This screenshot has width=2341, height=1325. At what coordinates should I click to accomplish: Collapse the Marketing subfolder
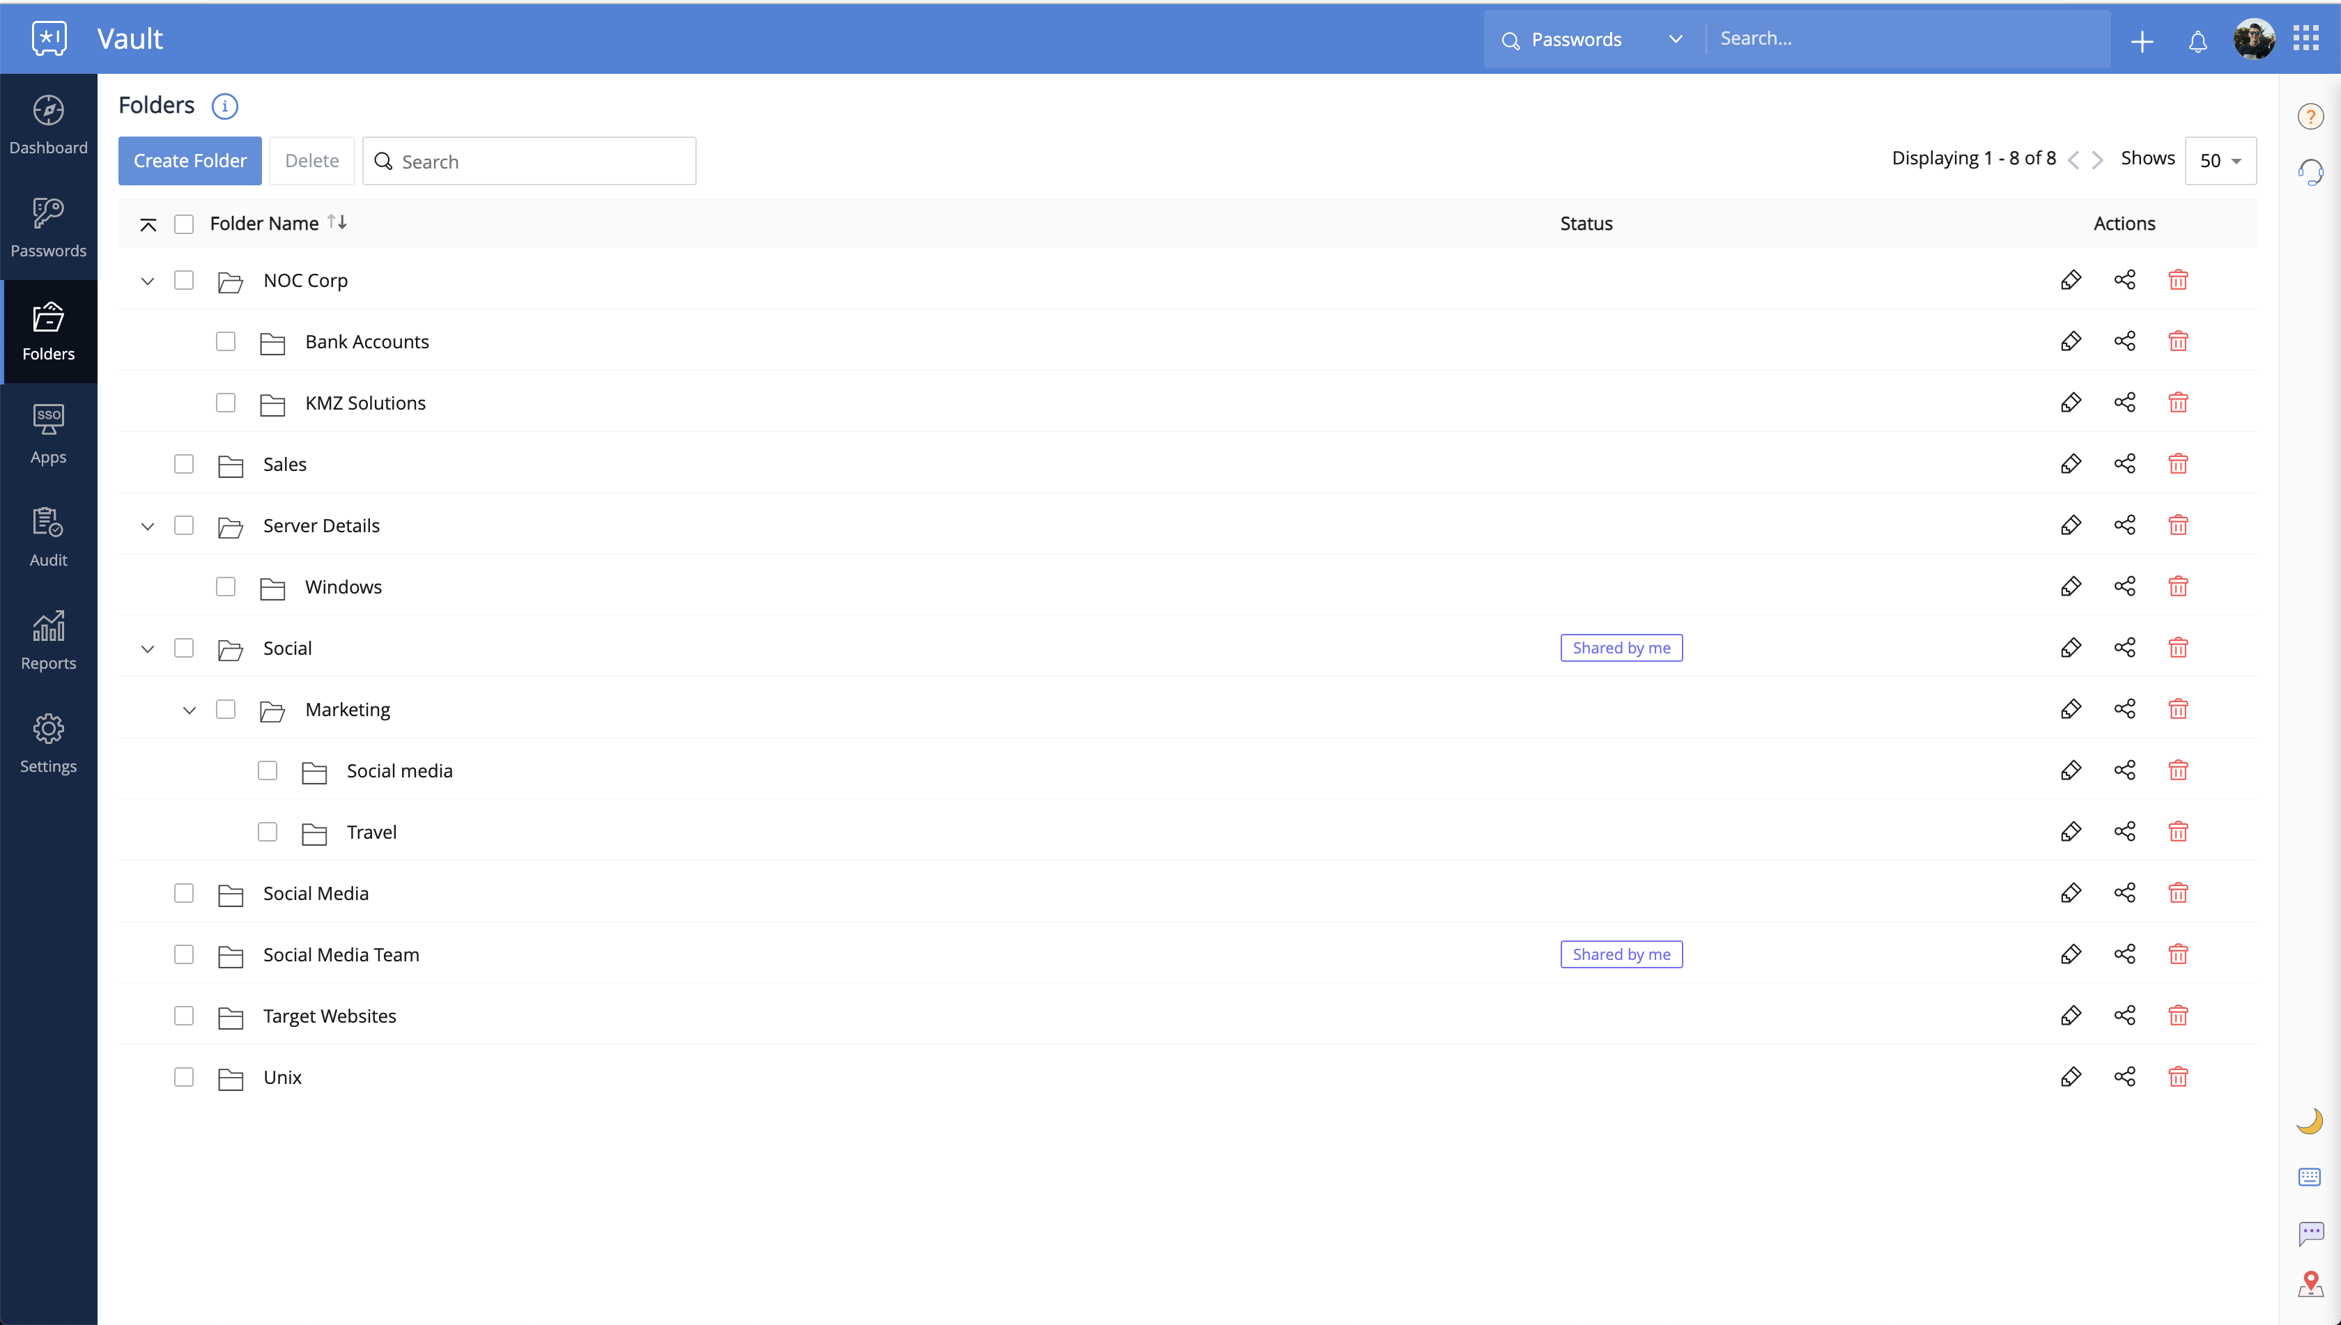click(x=190, y=709)
